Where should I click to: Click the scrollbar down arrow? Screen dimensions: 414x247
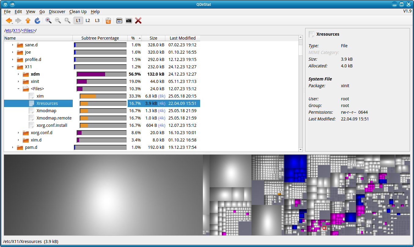(301, 149)
